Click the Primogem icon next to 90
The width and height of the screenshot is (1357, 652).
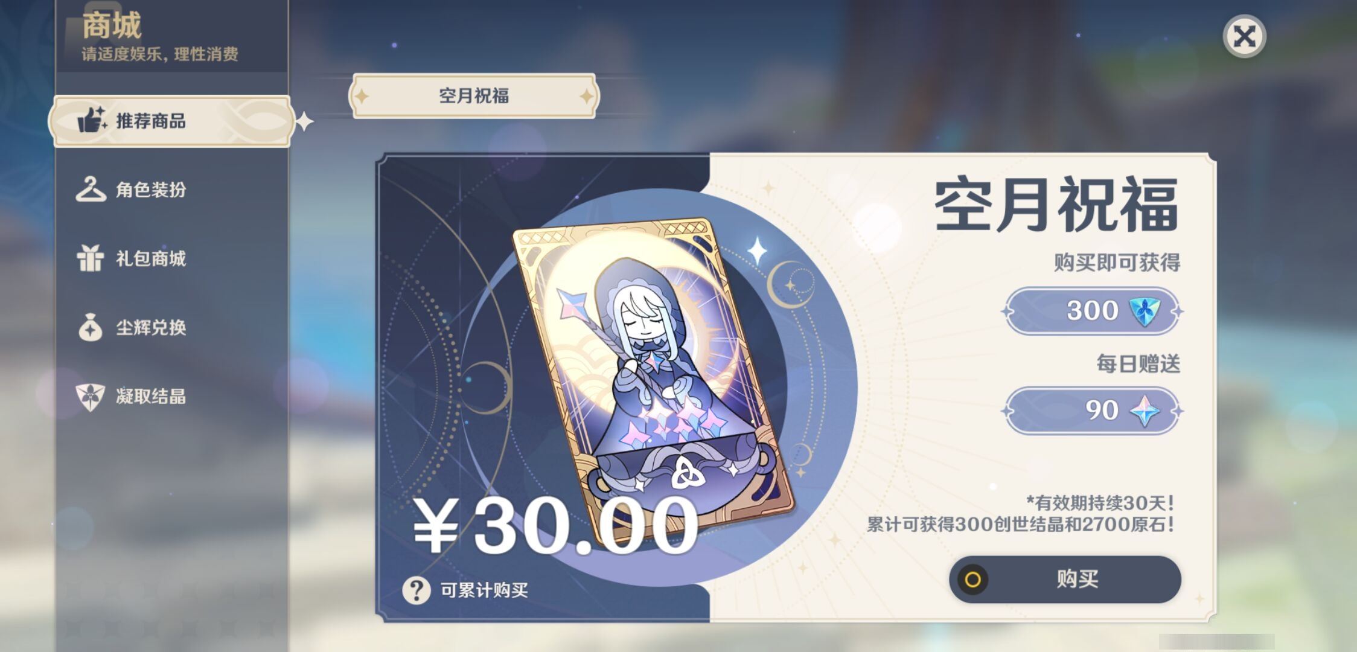click(x=1144, y=411)
